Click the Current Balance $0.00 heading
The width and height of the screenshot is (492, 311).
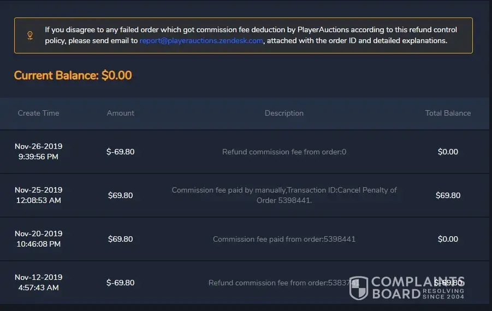(x=73, y=75)
